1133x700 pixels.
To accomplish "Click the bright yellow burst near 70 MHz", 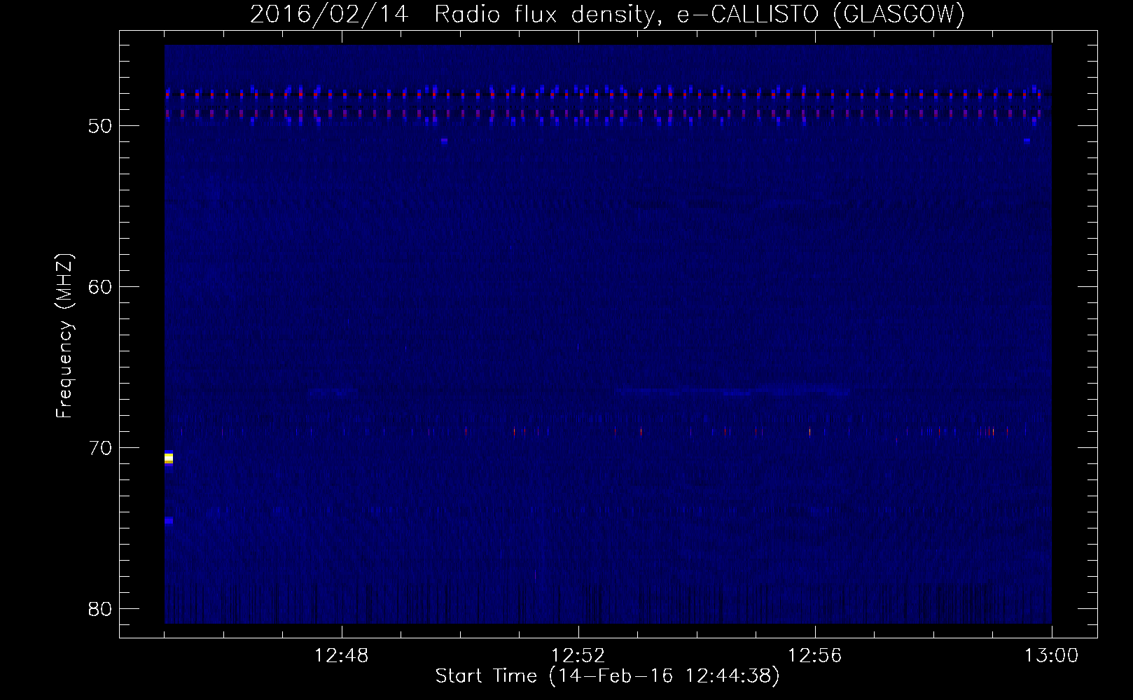I will click(168, 458).
